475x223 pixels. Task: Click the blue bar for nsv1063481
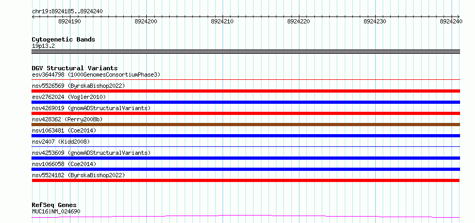coord(246,136)
